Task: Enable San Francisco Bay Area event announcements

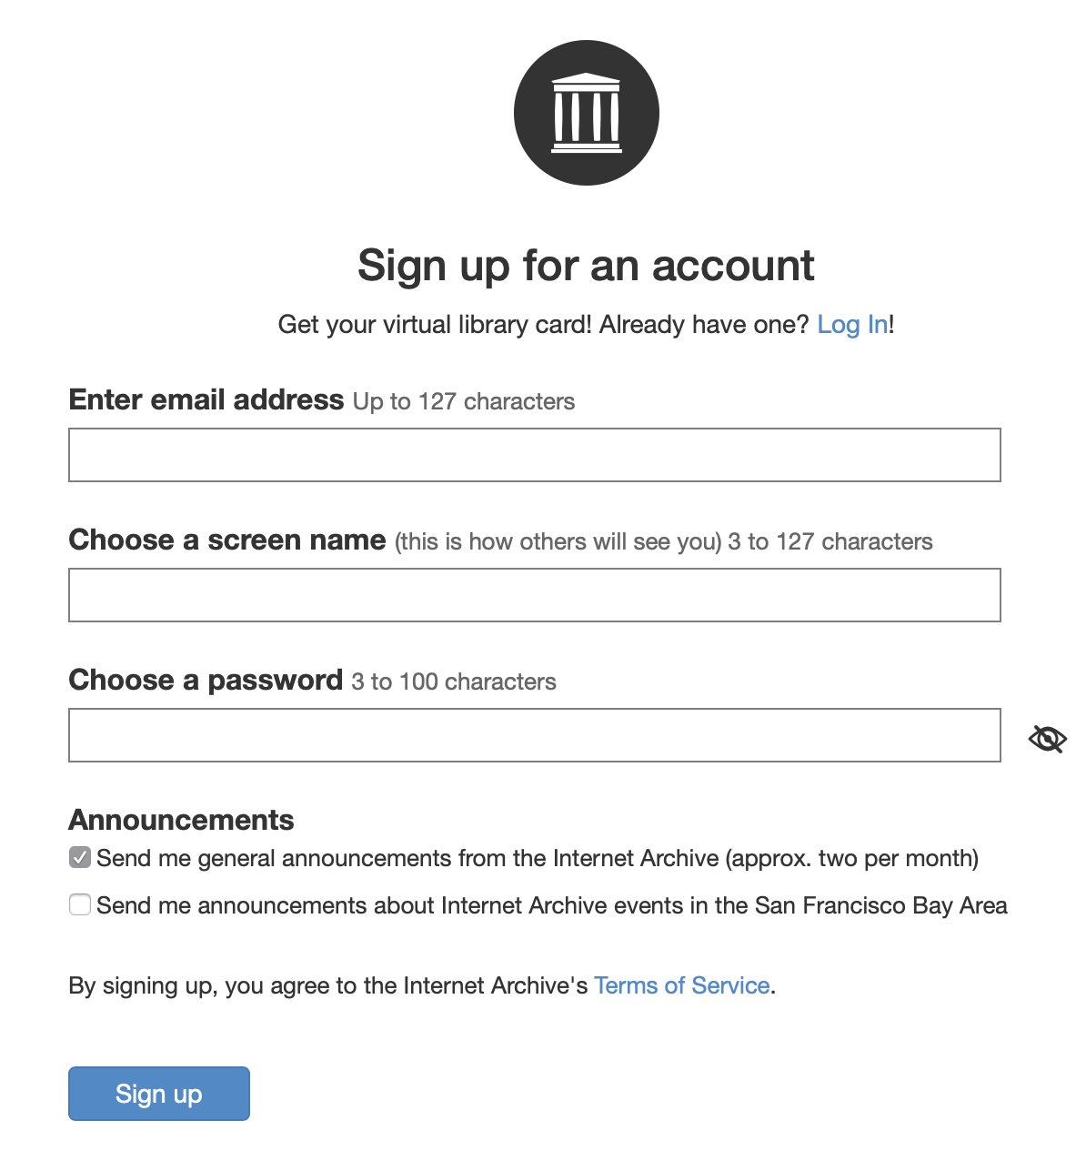Action: pyautogui.click(x=80, y=904)
